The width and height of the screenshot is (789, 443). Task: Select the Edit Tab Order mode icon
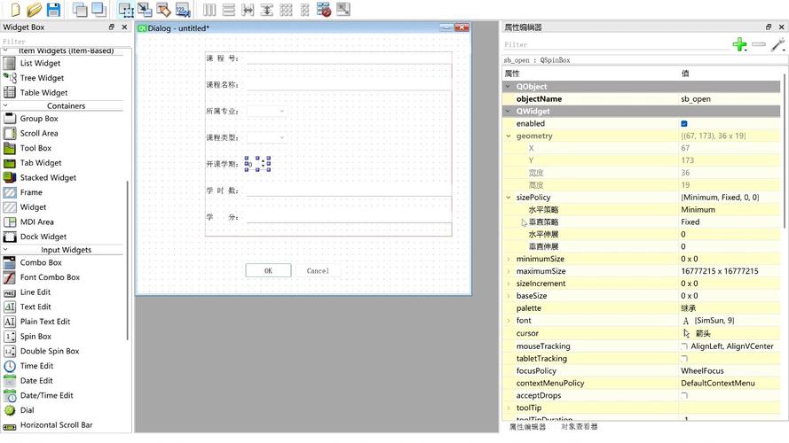tap(183, 10)
